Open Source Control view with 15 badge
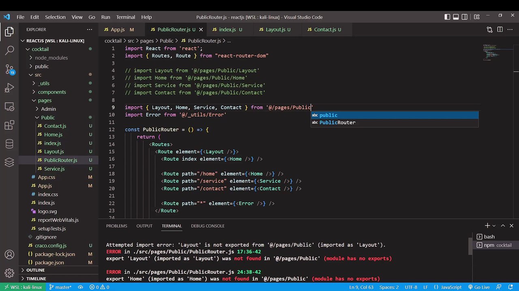The height and width of the screenshot is (291, 519). [9, 69]
